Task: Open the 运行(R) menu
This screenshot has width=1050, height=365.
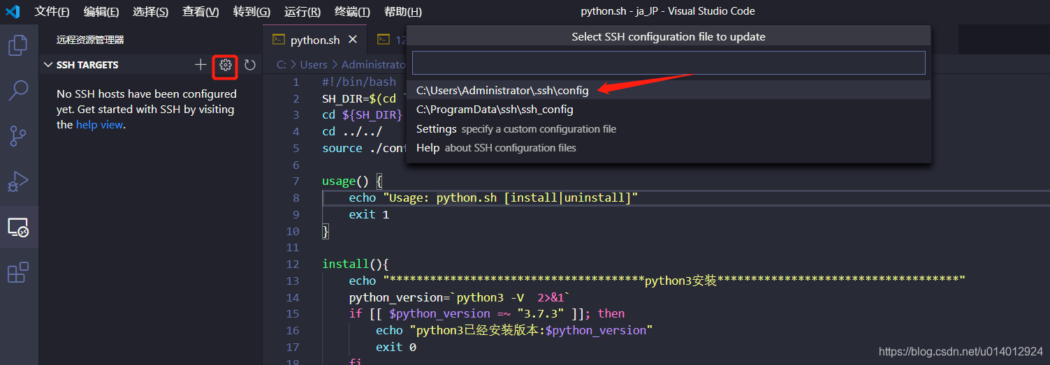Action: pyautogui.click(x=302, y=12)
